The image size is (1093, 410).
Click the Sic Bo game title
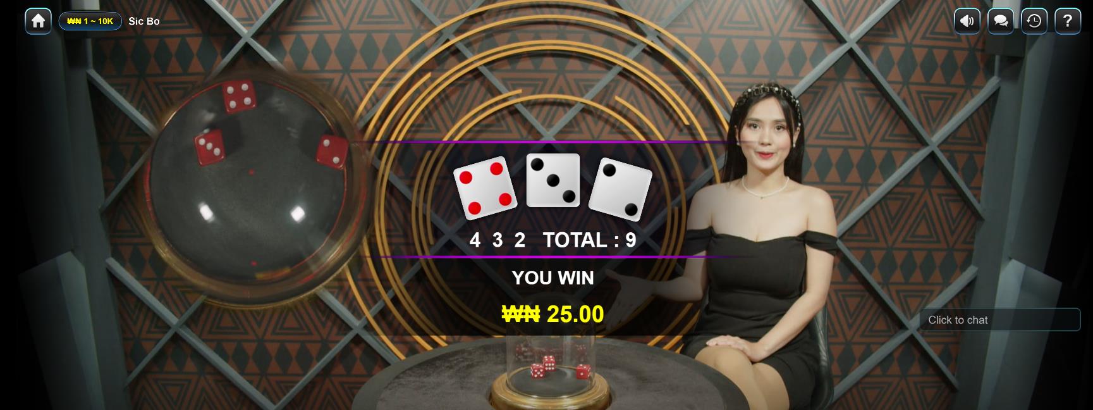[x=144, y=21]
